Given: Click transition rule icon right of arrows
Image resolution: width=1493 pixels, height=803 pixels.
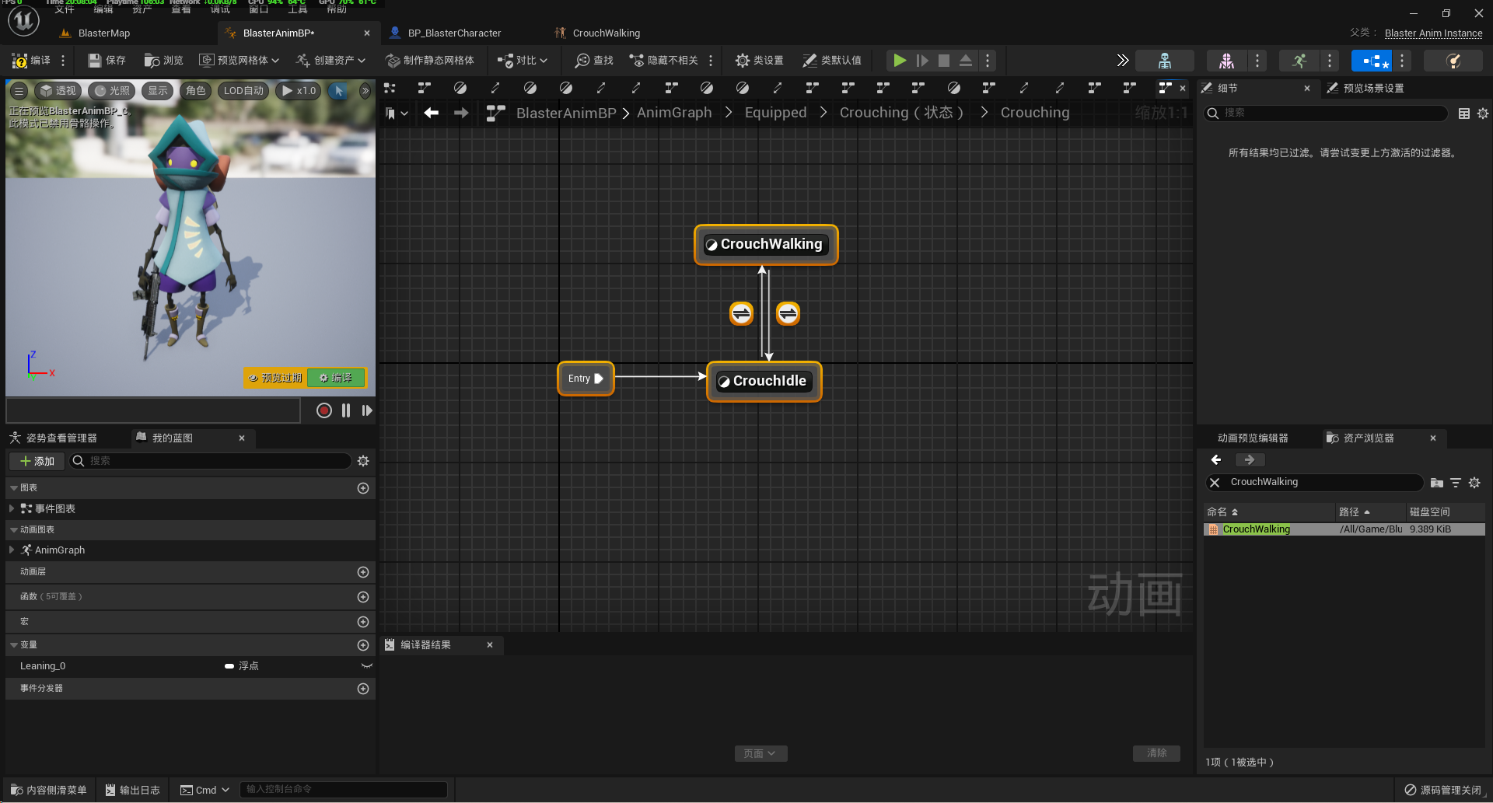Looking at the screenshot, I should (788, 313).
